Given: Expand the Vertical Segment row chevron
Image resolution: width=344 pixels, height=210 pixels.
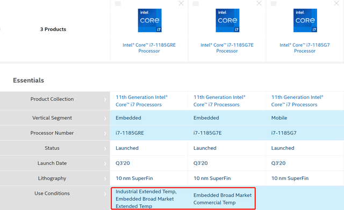Looking at the screenshot, I should [x=105, y=118].
